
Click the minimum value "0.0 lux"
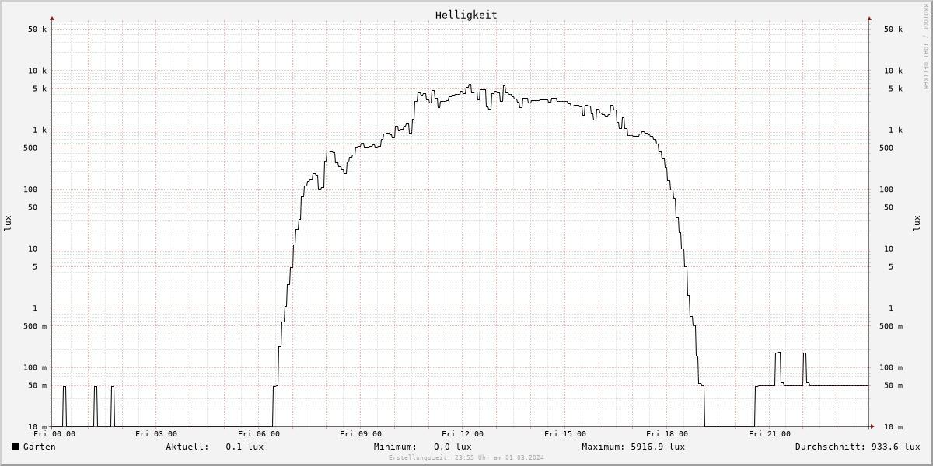[x=453, y=447]
